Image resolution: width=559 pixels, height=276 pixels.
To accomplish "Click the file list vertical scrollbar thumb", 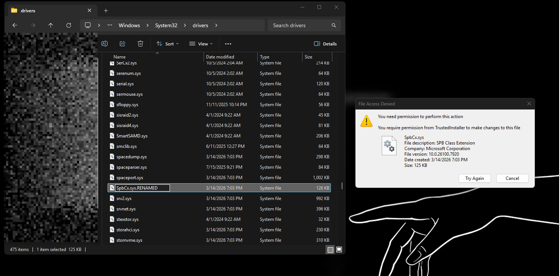I will pyautogui.click(x=342, y=185).
